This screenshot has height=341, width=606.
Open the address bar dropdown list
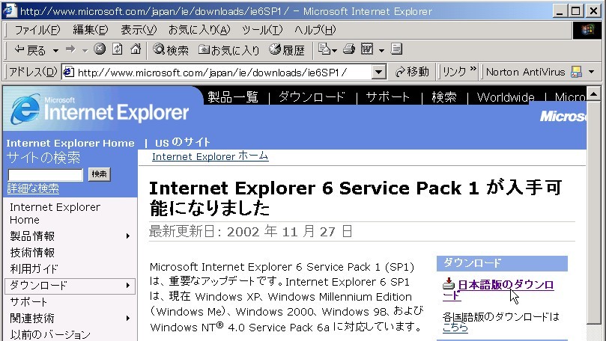tap(379, 73)
